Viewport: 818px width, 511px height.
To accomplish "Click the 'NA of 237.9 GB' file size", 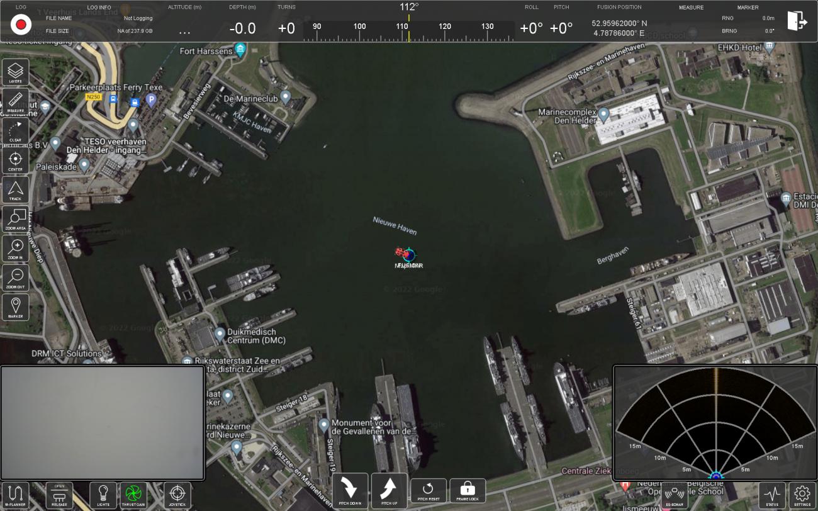I will [x=135, y=31].
